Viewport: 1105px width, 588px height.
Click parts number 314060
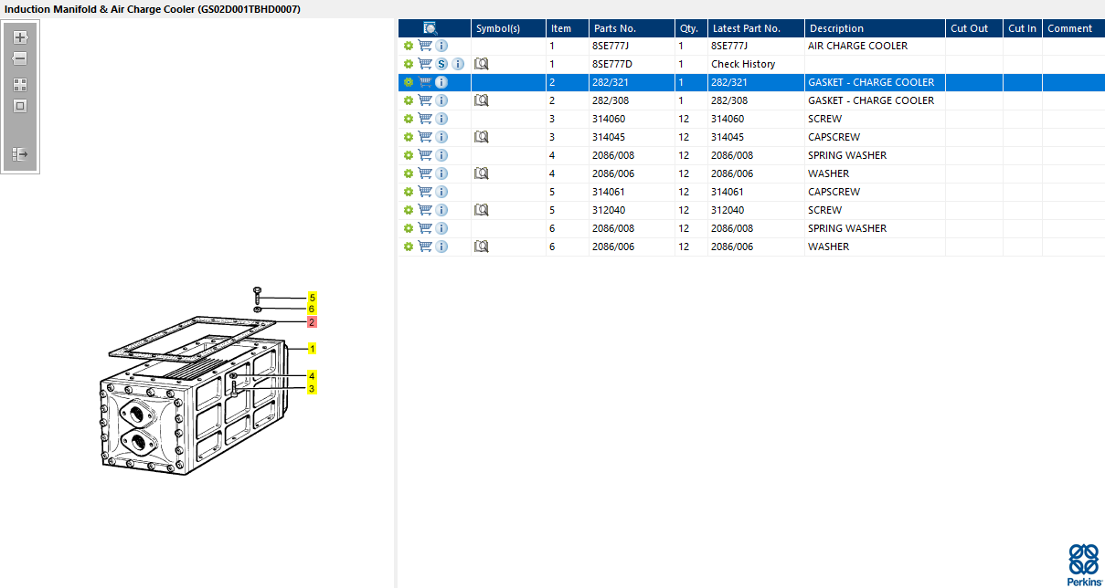[x=609, y=119]
